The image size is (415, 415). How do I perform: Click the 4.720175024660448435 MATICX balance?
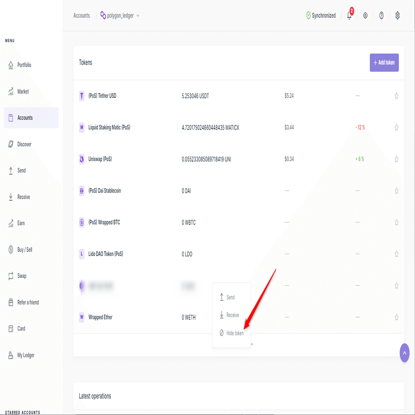(210, 128)
